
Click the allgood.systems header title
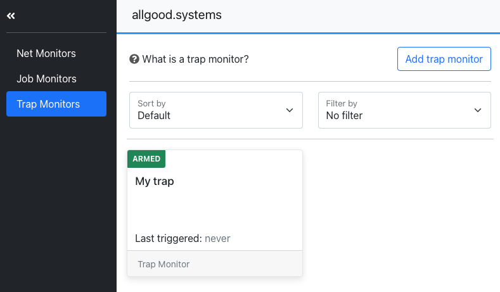coord(177,15)
